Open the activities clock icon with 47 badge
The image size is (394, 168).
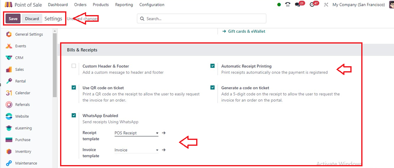(312, 5)
